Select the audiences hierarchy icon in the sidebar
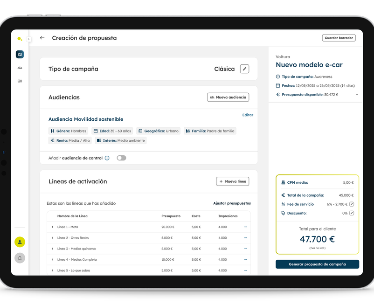Viewport: 374px width, 305px height. click(x=20, y=67)
